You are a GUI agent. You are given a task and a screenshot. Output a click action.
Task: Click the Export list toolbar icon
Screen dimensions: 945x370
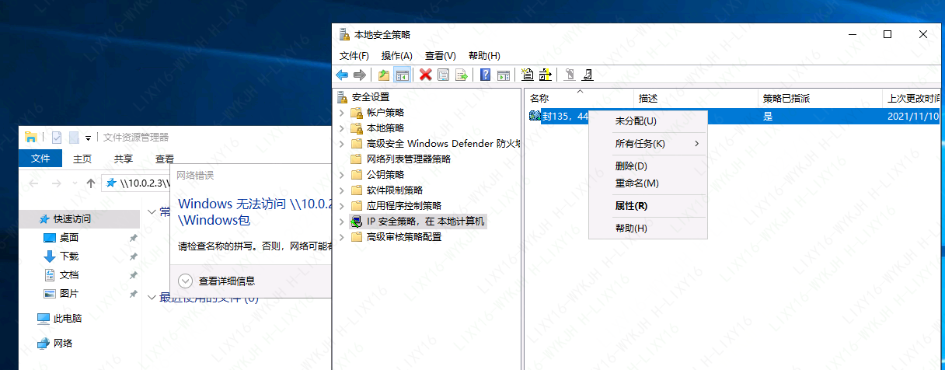pyautogui.click(x=462, y=75)
